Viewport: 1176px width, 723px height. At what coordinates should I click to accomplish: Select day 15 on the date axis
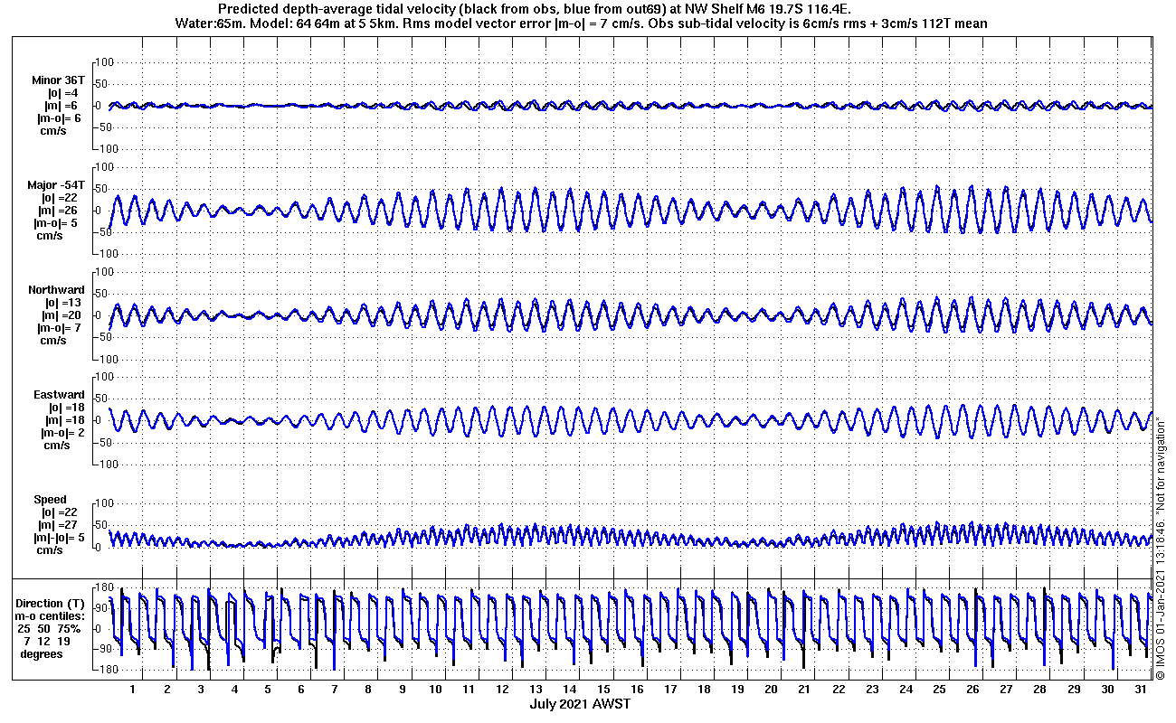tap(603, 690)
